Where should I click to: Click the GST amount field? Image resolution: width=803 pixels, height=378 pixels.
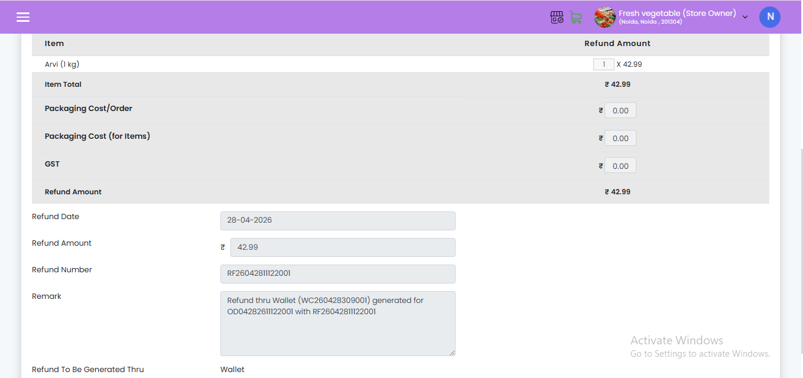(x=620, y=166)
